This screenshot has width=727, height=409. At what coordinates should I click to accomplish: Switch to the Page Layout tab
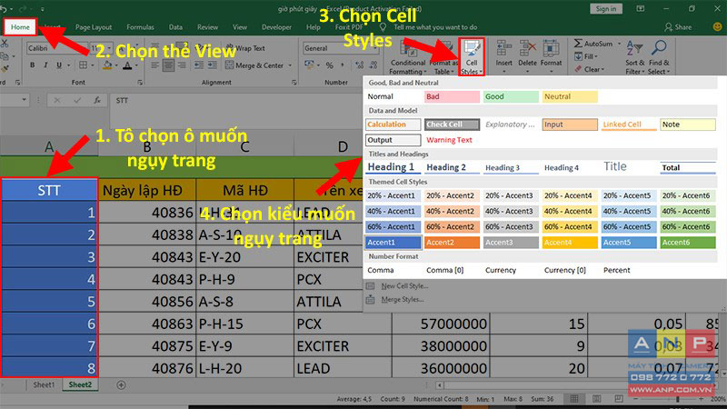click(x=94, y=27)
